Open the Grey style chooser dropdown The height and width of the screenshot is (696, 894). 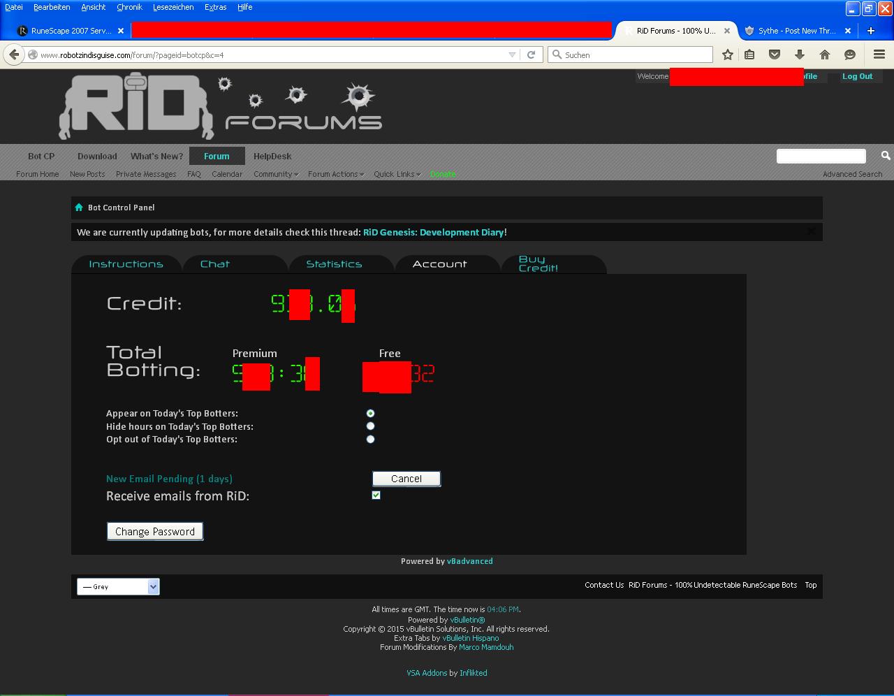coord(118,586)
